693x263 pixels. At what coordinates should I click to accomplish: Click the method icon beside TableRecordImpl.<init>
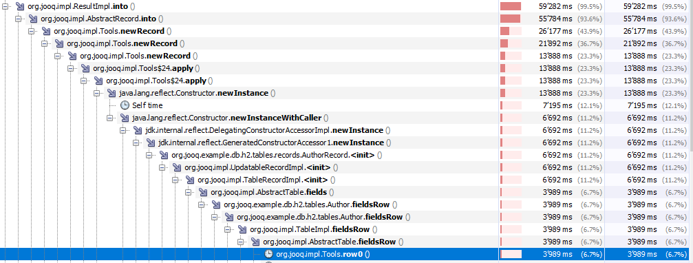190,180
